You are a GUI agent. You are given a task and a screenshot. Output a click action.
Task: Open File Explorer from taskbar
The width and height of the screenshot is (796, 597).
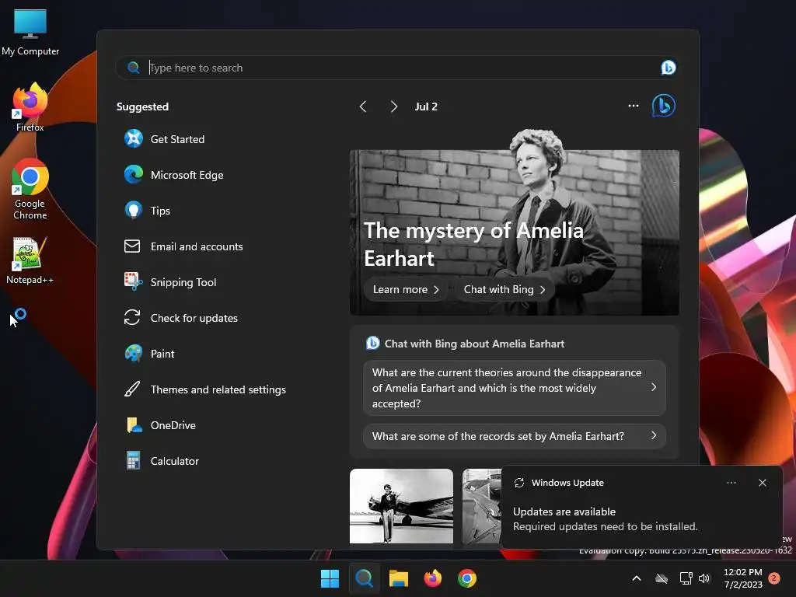[x=399, y=578]
